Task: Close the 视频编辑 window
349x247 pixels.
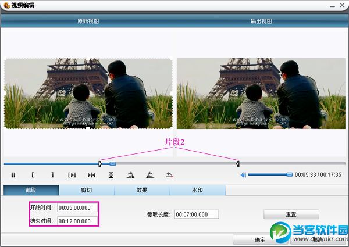Action: (x=342, y=5)
